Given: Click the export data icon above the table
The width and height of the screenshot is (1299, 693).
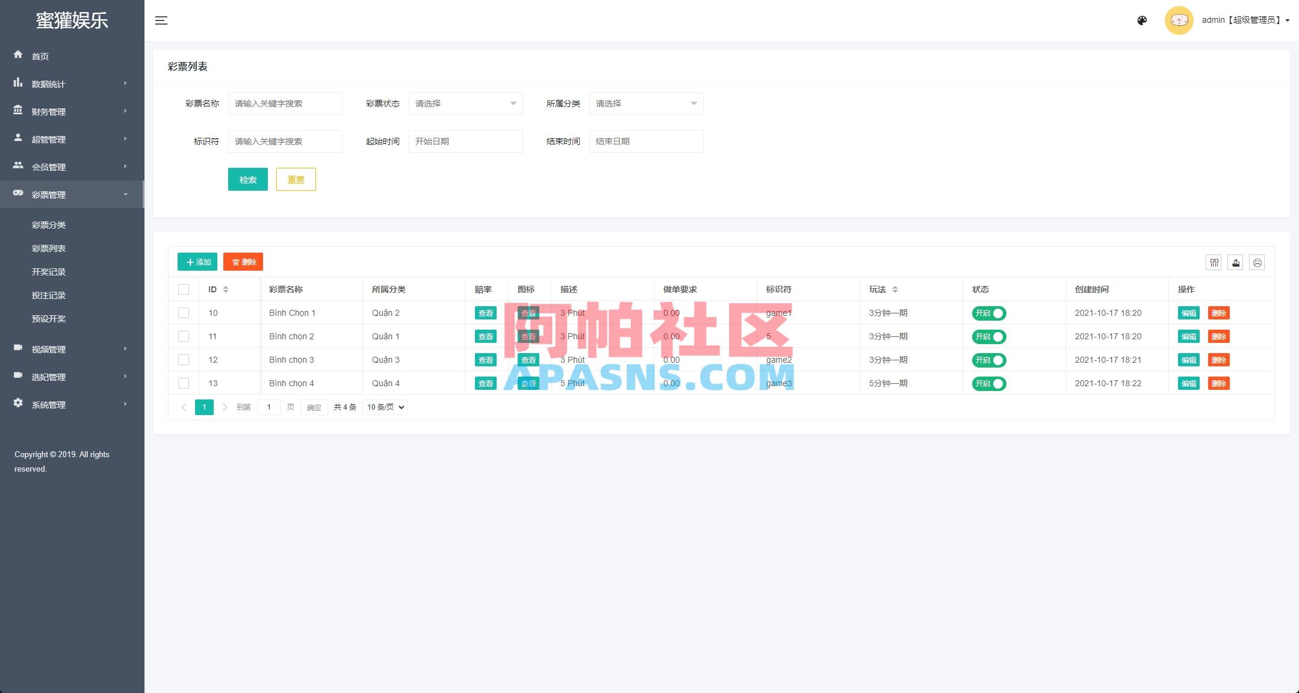Looking at the screenshot, I should click(1235, 262).
